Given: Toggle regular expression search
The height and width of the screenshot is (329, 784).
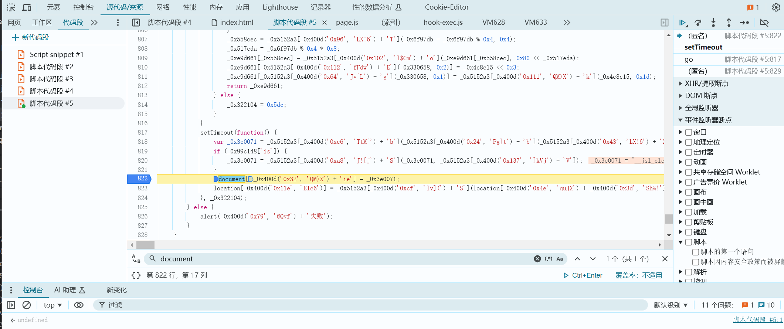Looking at the screenshot, I should click(549, 259).
